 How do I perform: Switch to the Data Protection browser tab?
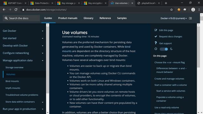42,3
